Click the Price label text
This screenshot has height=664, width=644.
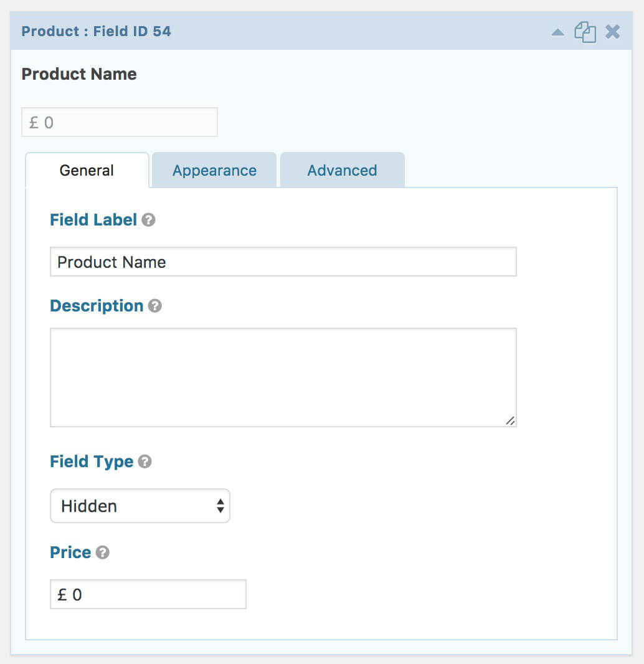point(70,553)
